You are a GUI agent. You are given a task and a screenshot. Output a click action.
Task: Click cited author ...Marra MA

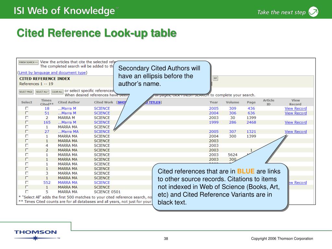[x=68, y=132]
